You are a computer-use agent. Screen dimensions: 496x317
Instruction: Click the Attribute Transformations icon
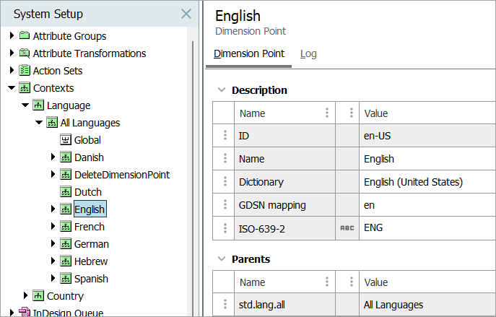point(25,53)
